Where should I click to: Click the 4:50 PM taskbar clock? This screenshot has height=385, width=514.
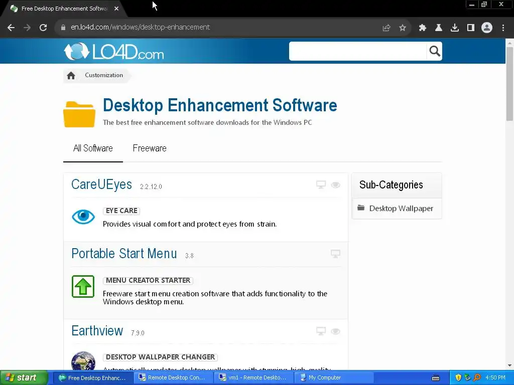point(495,378)
